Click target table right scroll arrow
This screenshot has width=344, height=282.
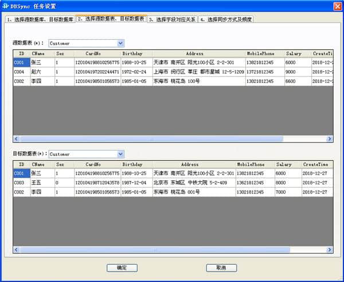330,249
